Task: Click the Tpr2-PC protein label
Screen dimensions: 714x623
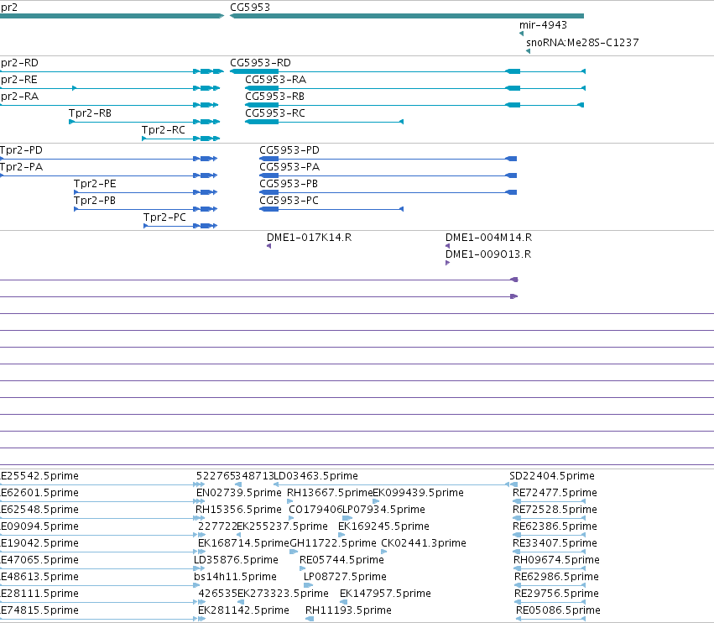Action: click(x=164, y=217)
